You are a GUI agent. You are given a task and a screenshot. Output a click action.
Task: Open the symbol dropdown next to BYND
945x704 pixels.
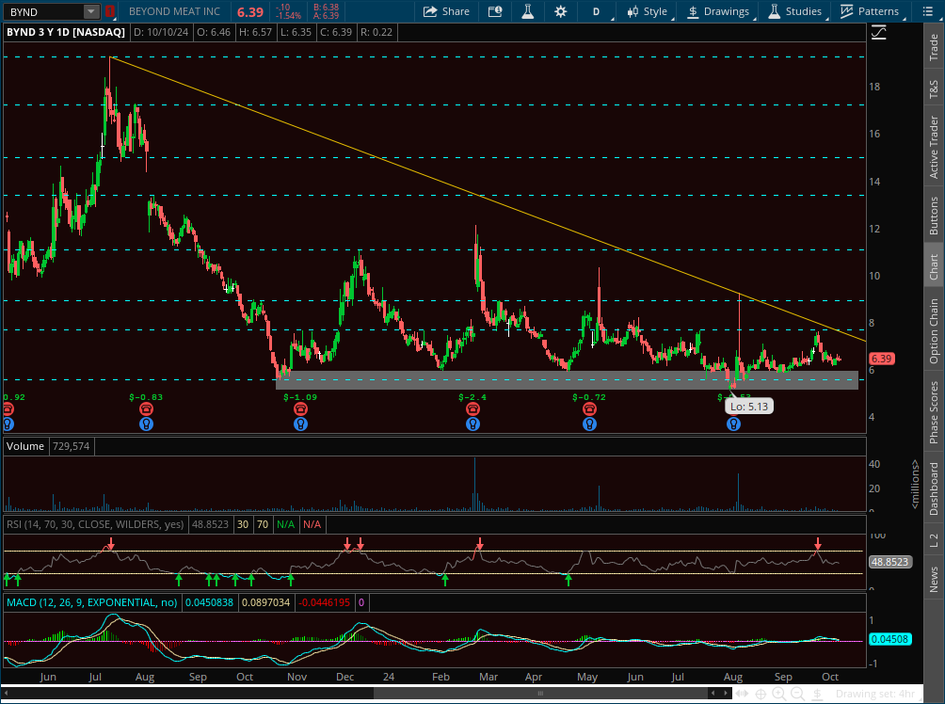[x=88, y=11]
